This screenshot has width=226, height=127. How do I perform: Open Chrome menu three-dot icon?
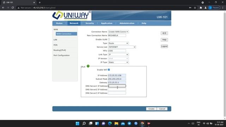[223, 8]
